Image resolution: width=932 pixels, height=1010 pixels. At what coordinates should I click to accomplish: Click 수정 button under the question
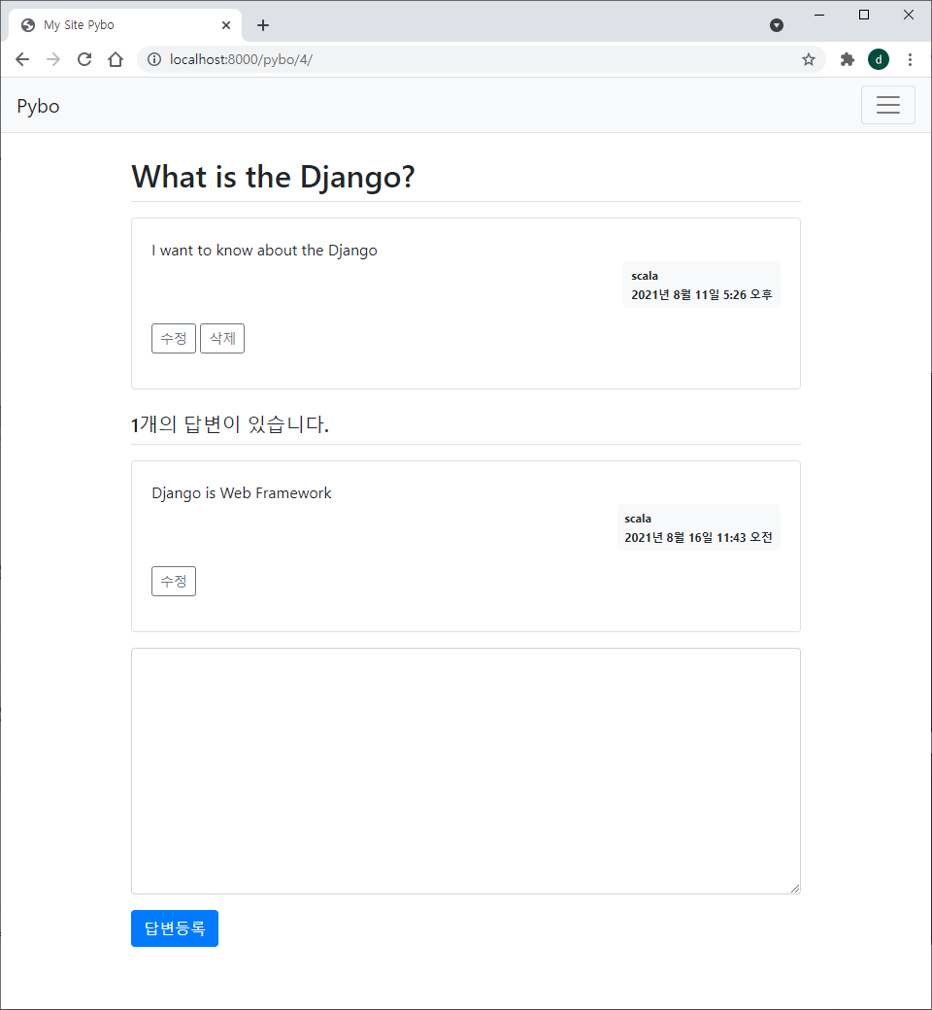(x=174, y=338)
